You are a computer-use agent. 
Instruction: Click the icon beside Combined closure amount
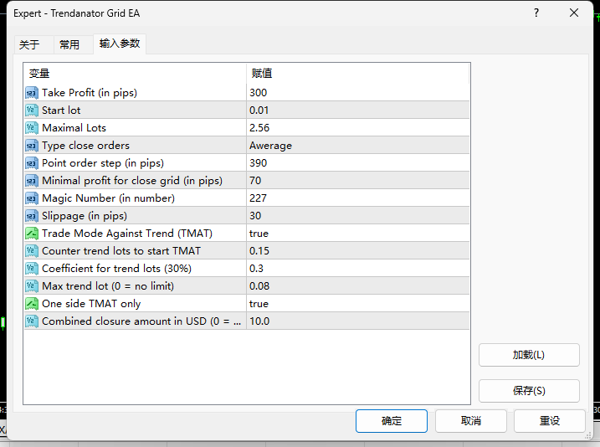pyautogui.click(x=32, y=321)
